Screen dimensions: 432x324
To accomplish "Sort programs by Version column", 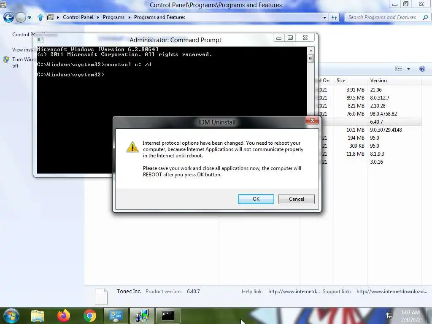I will (394, 81).
